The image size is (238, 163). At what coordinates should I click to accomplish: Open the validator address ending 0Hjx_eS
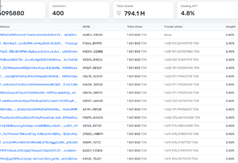pos(38,93)
